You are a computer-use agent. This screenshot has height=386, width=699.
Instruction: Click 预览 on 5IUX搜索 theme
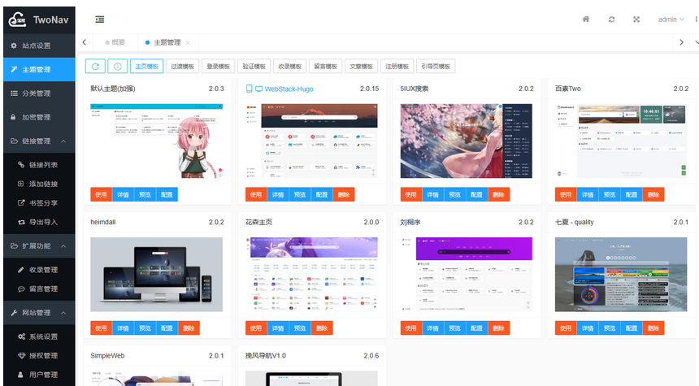454,194
